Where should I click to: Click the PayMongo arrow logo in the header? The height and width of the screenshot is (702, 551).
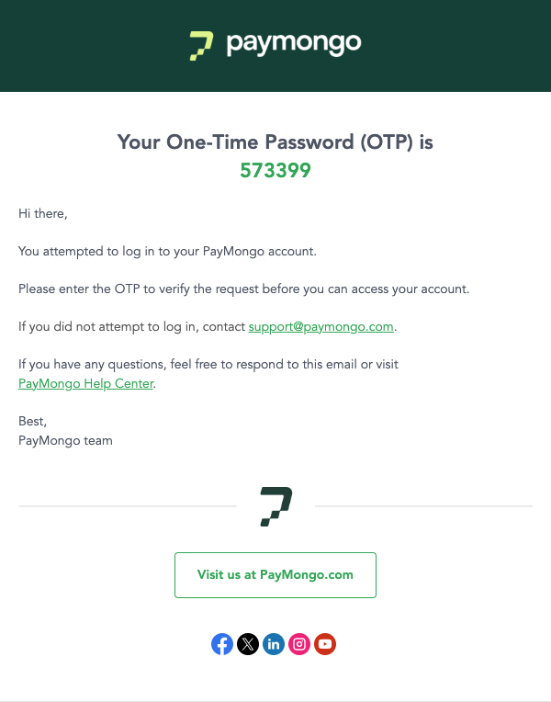point(201,46)
